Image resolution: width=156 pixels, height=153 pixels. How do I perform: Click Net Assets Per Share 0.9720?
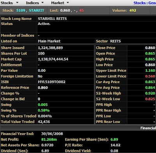[x=47, y=145]
